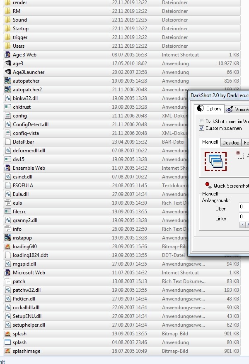Select the PidGen.dll file name
Screen dimensions: 249x364
[x=24, y=299]
